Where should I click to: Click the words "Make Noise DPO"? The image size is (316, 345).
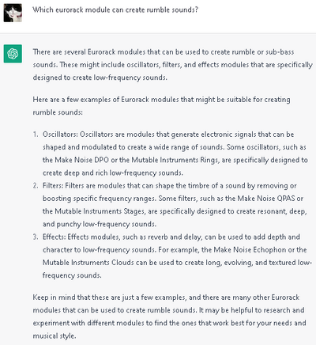point(81,160)
